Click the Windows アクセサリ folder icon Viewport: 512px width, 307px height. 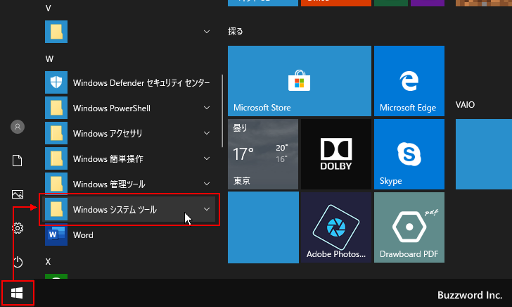56,133
